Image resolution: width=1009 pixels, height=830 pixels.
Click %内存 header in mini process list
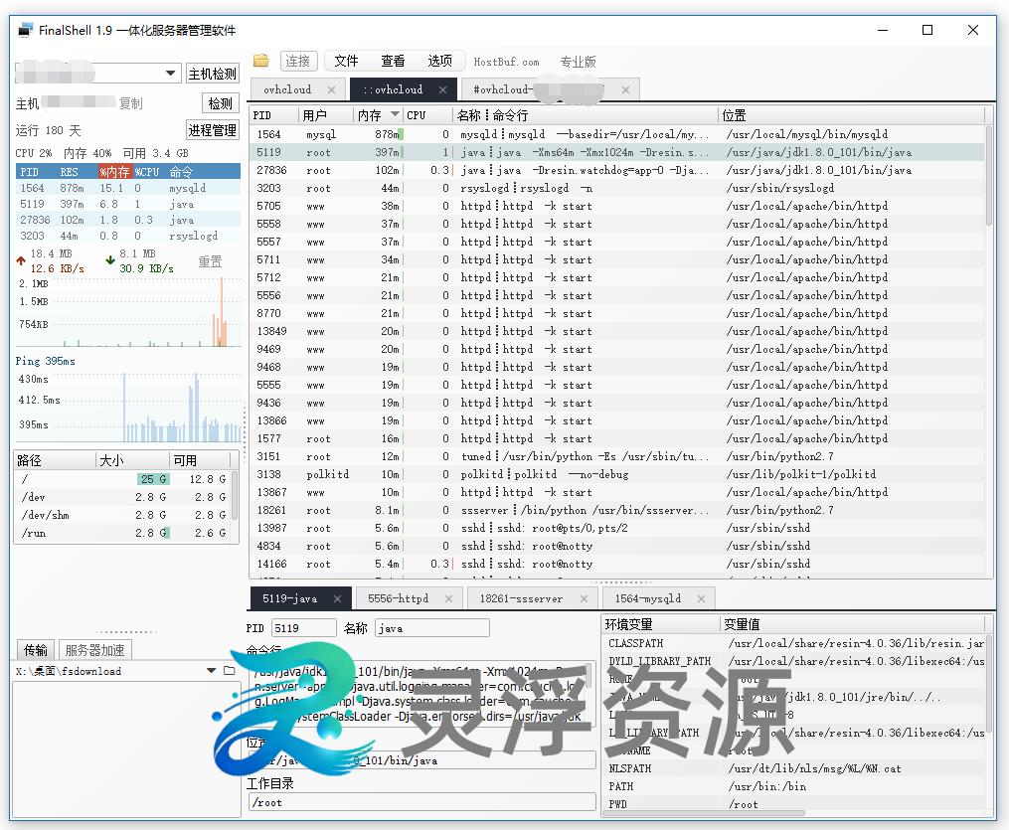click(x=114, y=172)
